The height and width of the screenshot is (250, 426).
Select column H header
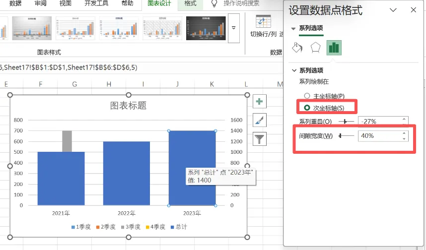(109, 84)
